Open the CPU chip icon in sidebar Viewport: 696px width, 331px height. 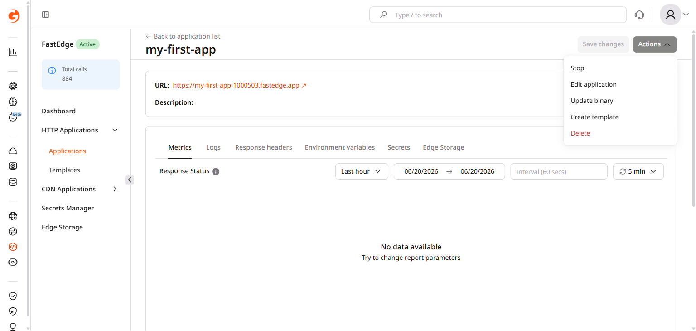[13, 86]
